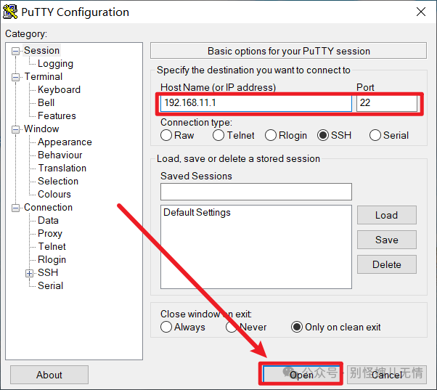437x390 pixels.
Task: Open the Colours settings category
Action: coord(54,195)
